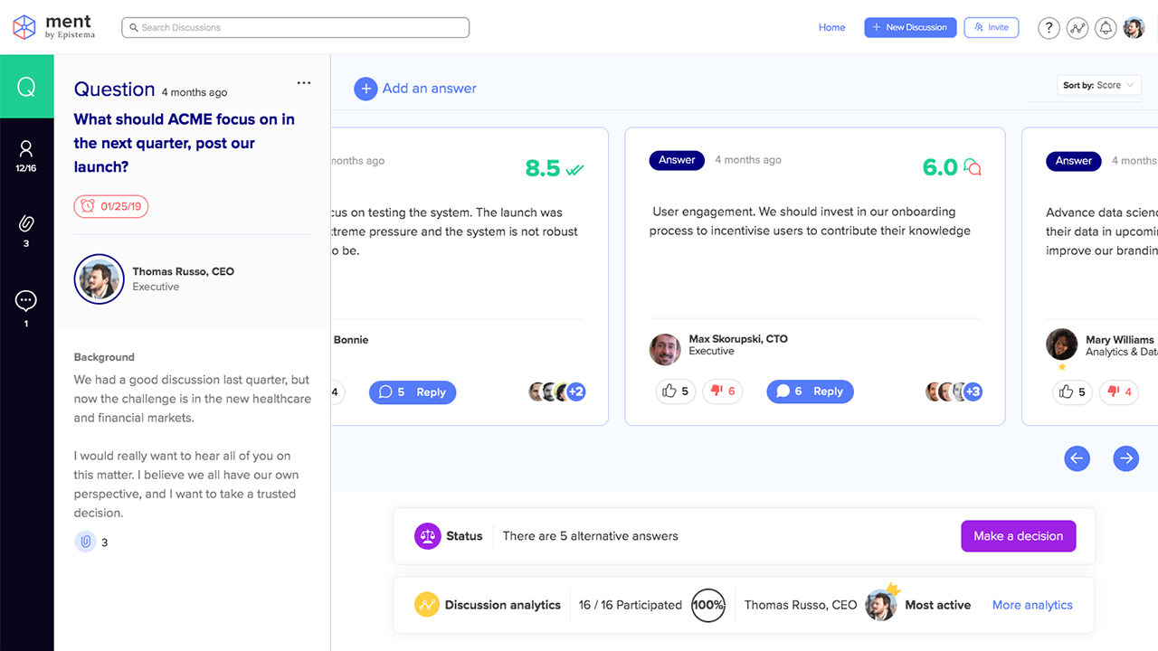Open the paperclip attachments below Background
Viewport: 1158px width, 651px height.
86,542
